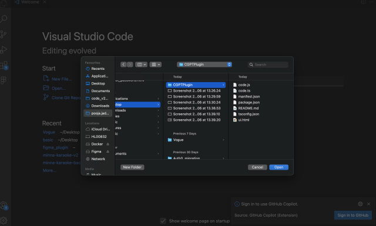Click Clone Git Repository link
This screenshot has height=226, width=376.
coord(62,97)
